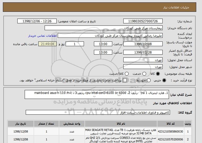Image resolution: width=202 pixels, height=143 pixels.
Task: Click the delivery province field تهران
Action: click(x=143, y=60)
